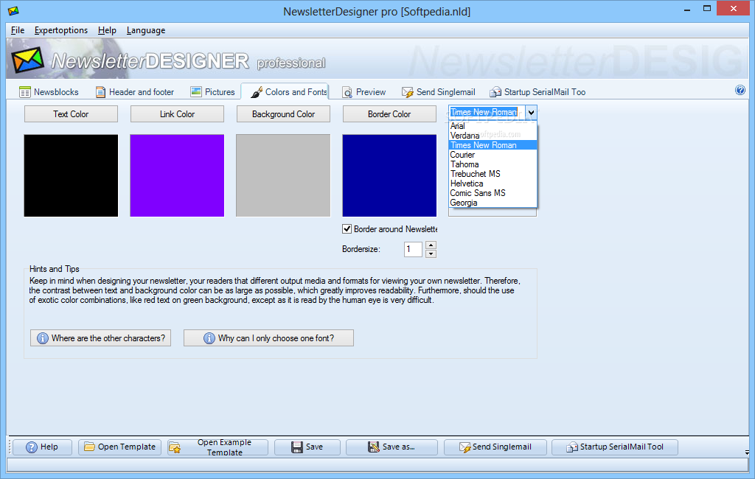Click the Save as disk icon
This screenshot has height=479, width=755.
[x=374, y=447]
